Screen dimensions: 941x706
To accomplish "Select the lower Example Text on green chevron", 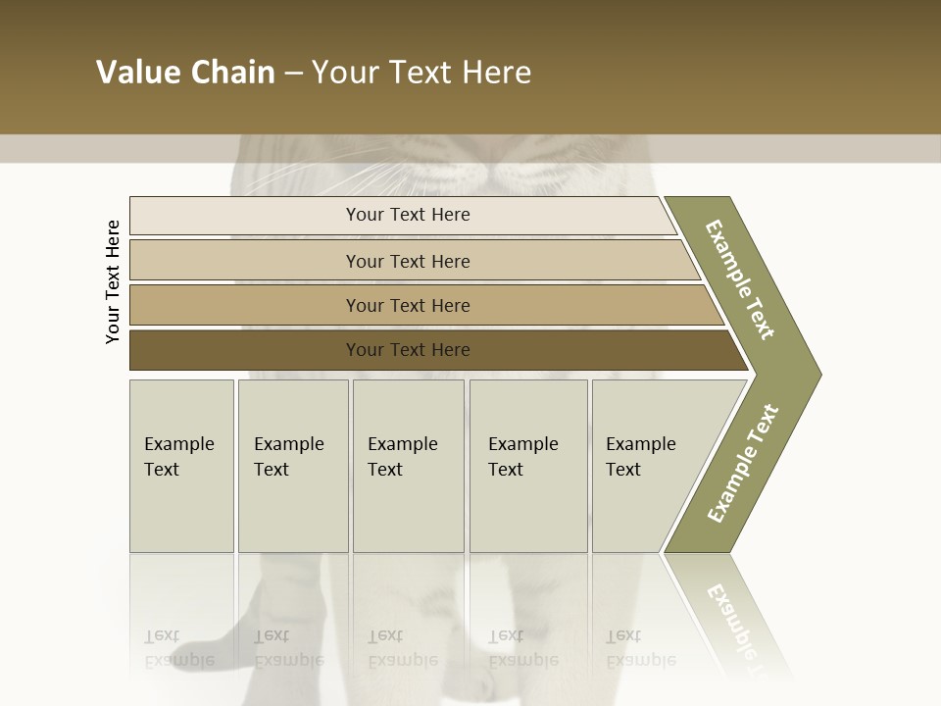I will [x=742, y=463].
